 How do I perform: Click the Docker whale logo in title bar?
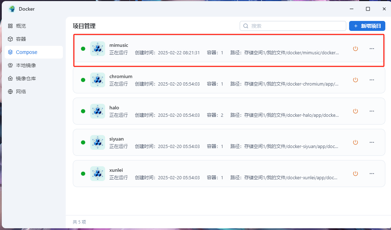coord(12,9)
